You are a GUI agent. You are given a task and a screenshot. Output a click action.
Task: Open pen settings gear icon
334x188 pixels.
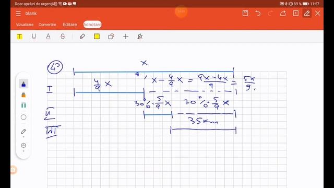click(23, 145)
